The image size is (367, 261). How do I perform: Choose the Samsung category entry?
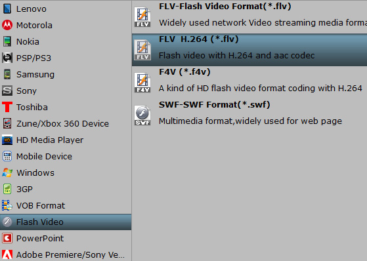coord(66,74)
